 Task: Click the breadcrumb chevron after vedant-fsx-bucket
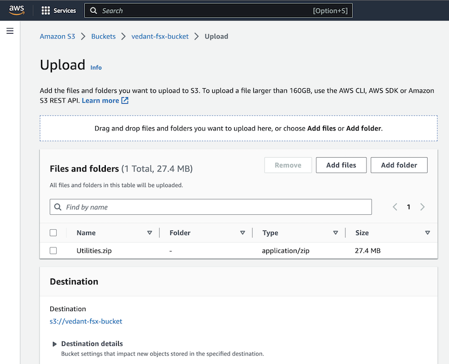[197, 36]
